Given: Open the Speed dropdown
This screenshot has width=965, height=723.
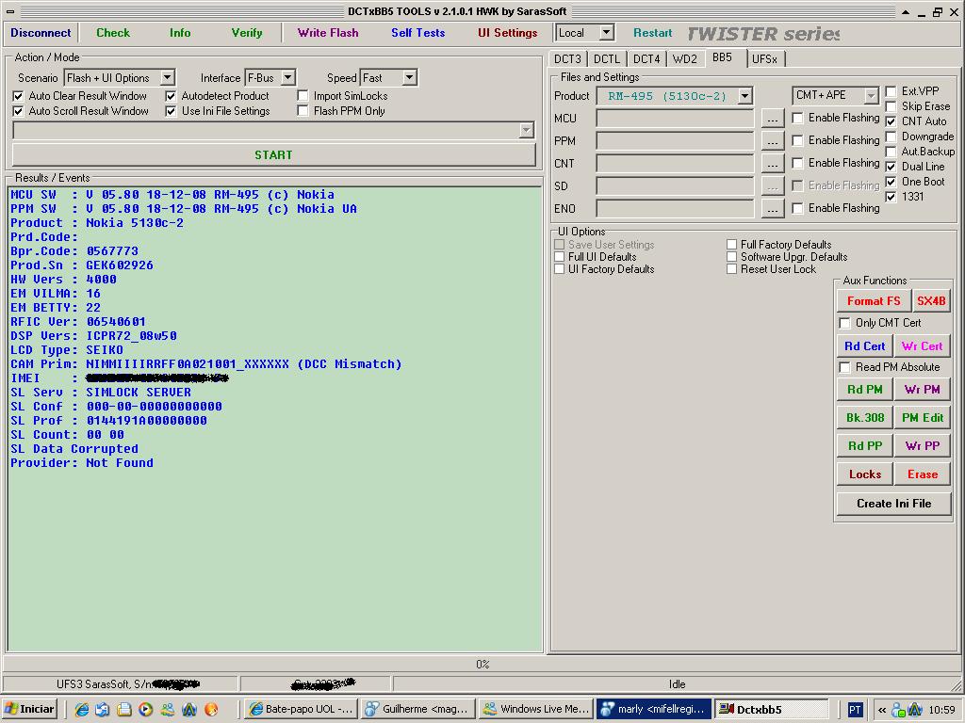Looking at the screenshot, I should click(x=409, y=78).
